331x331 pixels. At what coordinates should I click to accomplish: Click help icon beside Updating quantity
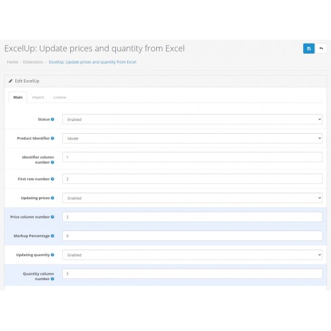52,255
